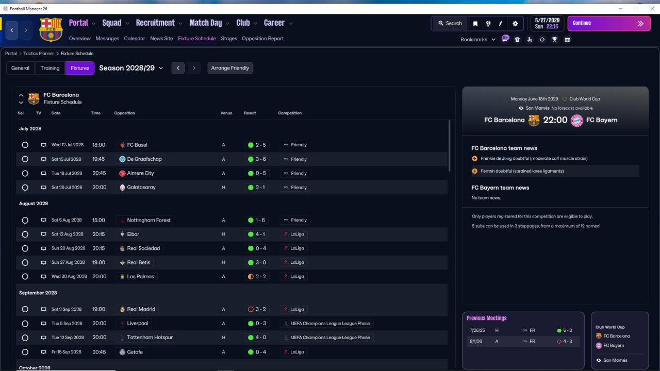Select the Real Betis fixture radio button
The width and height of the screenshot is (660, 371).
click(x=25, y=263)
